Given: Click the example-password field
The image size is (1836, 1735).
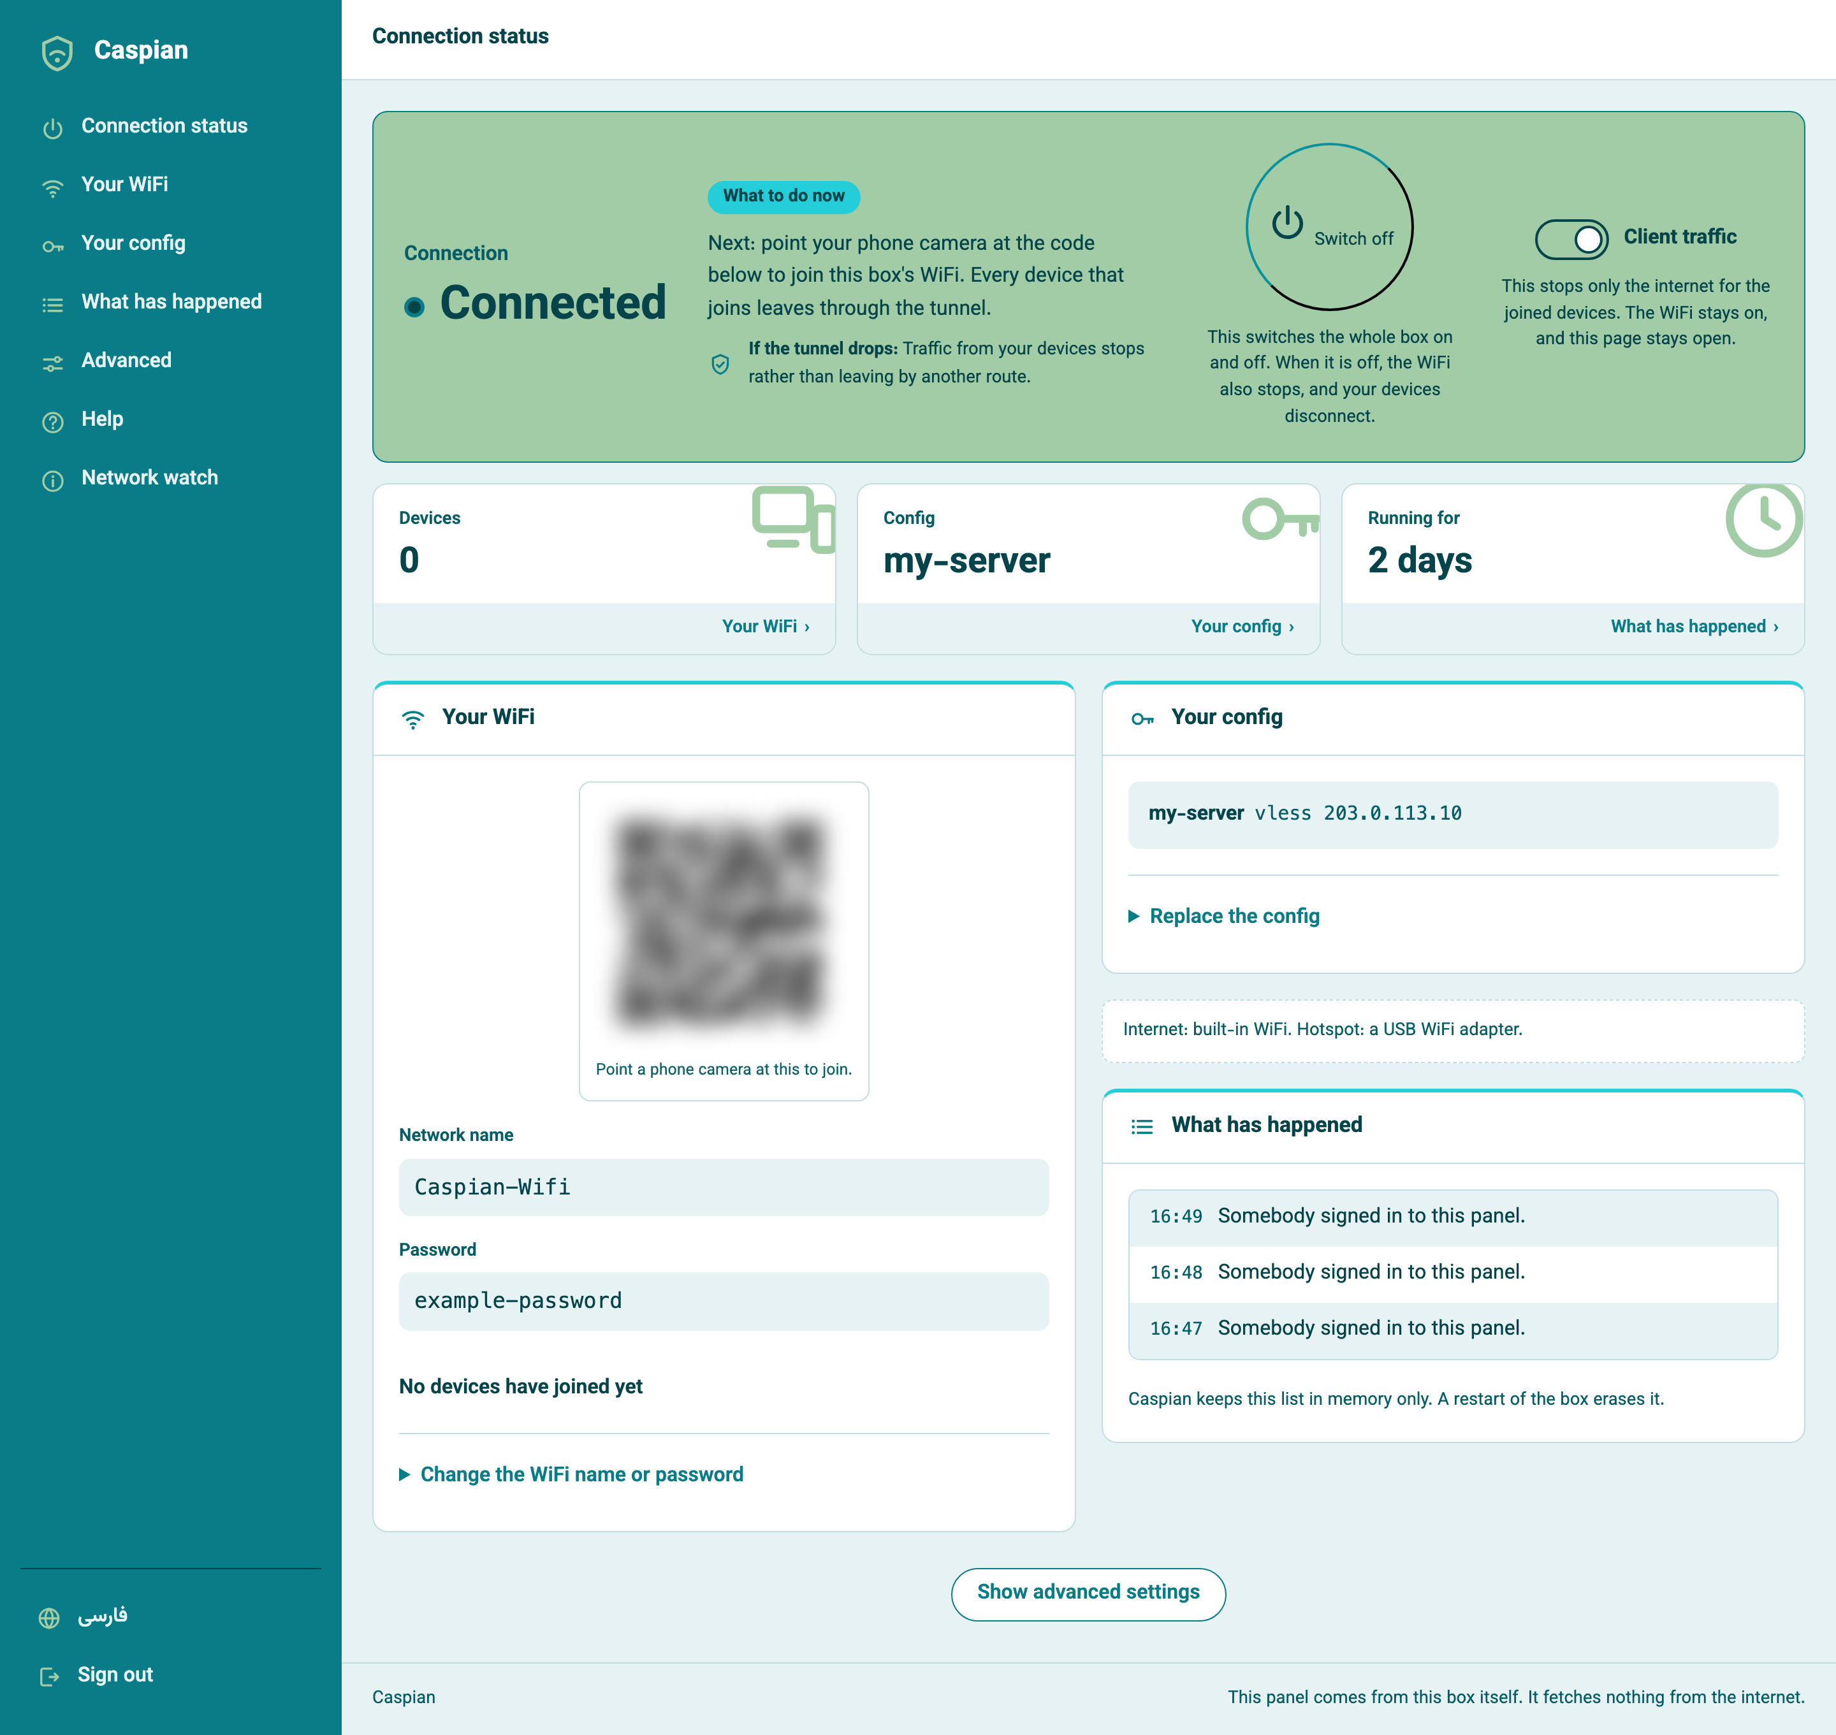Looking at the screenshot, I should [724, 1302].
